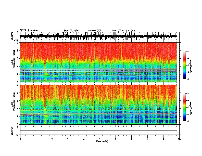Click the 'ch.1(V)' waveform axis label

(x=12, y=36)
